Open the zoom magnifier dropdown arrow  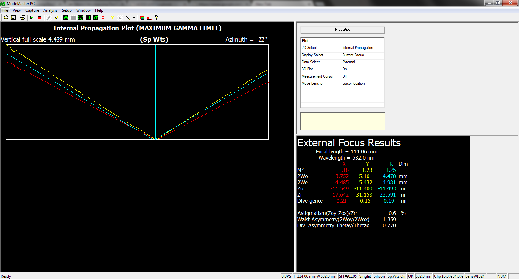click(x=134, y=18)
